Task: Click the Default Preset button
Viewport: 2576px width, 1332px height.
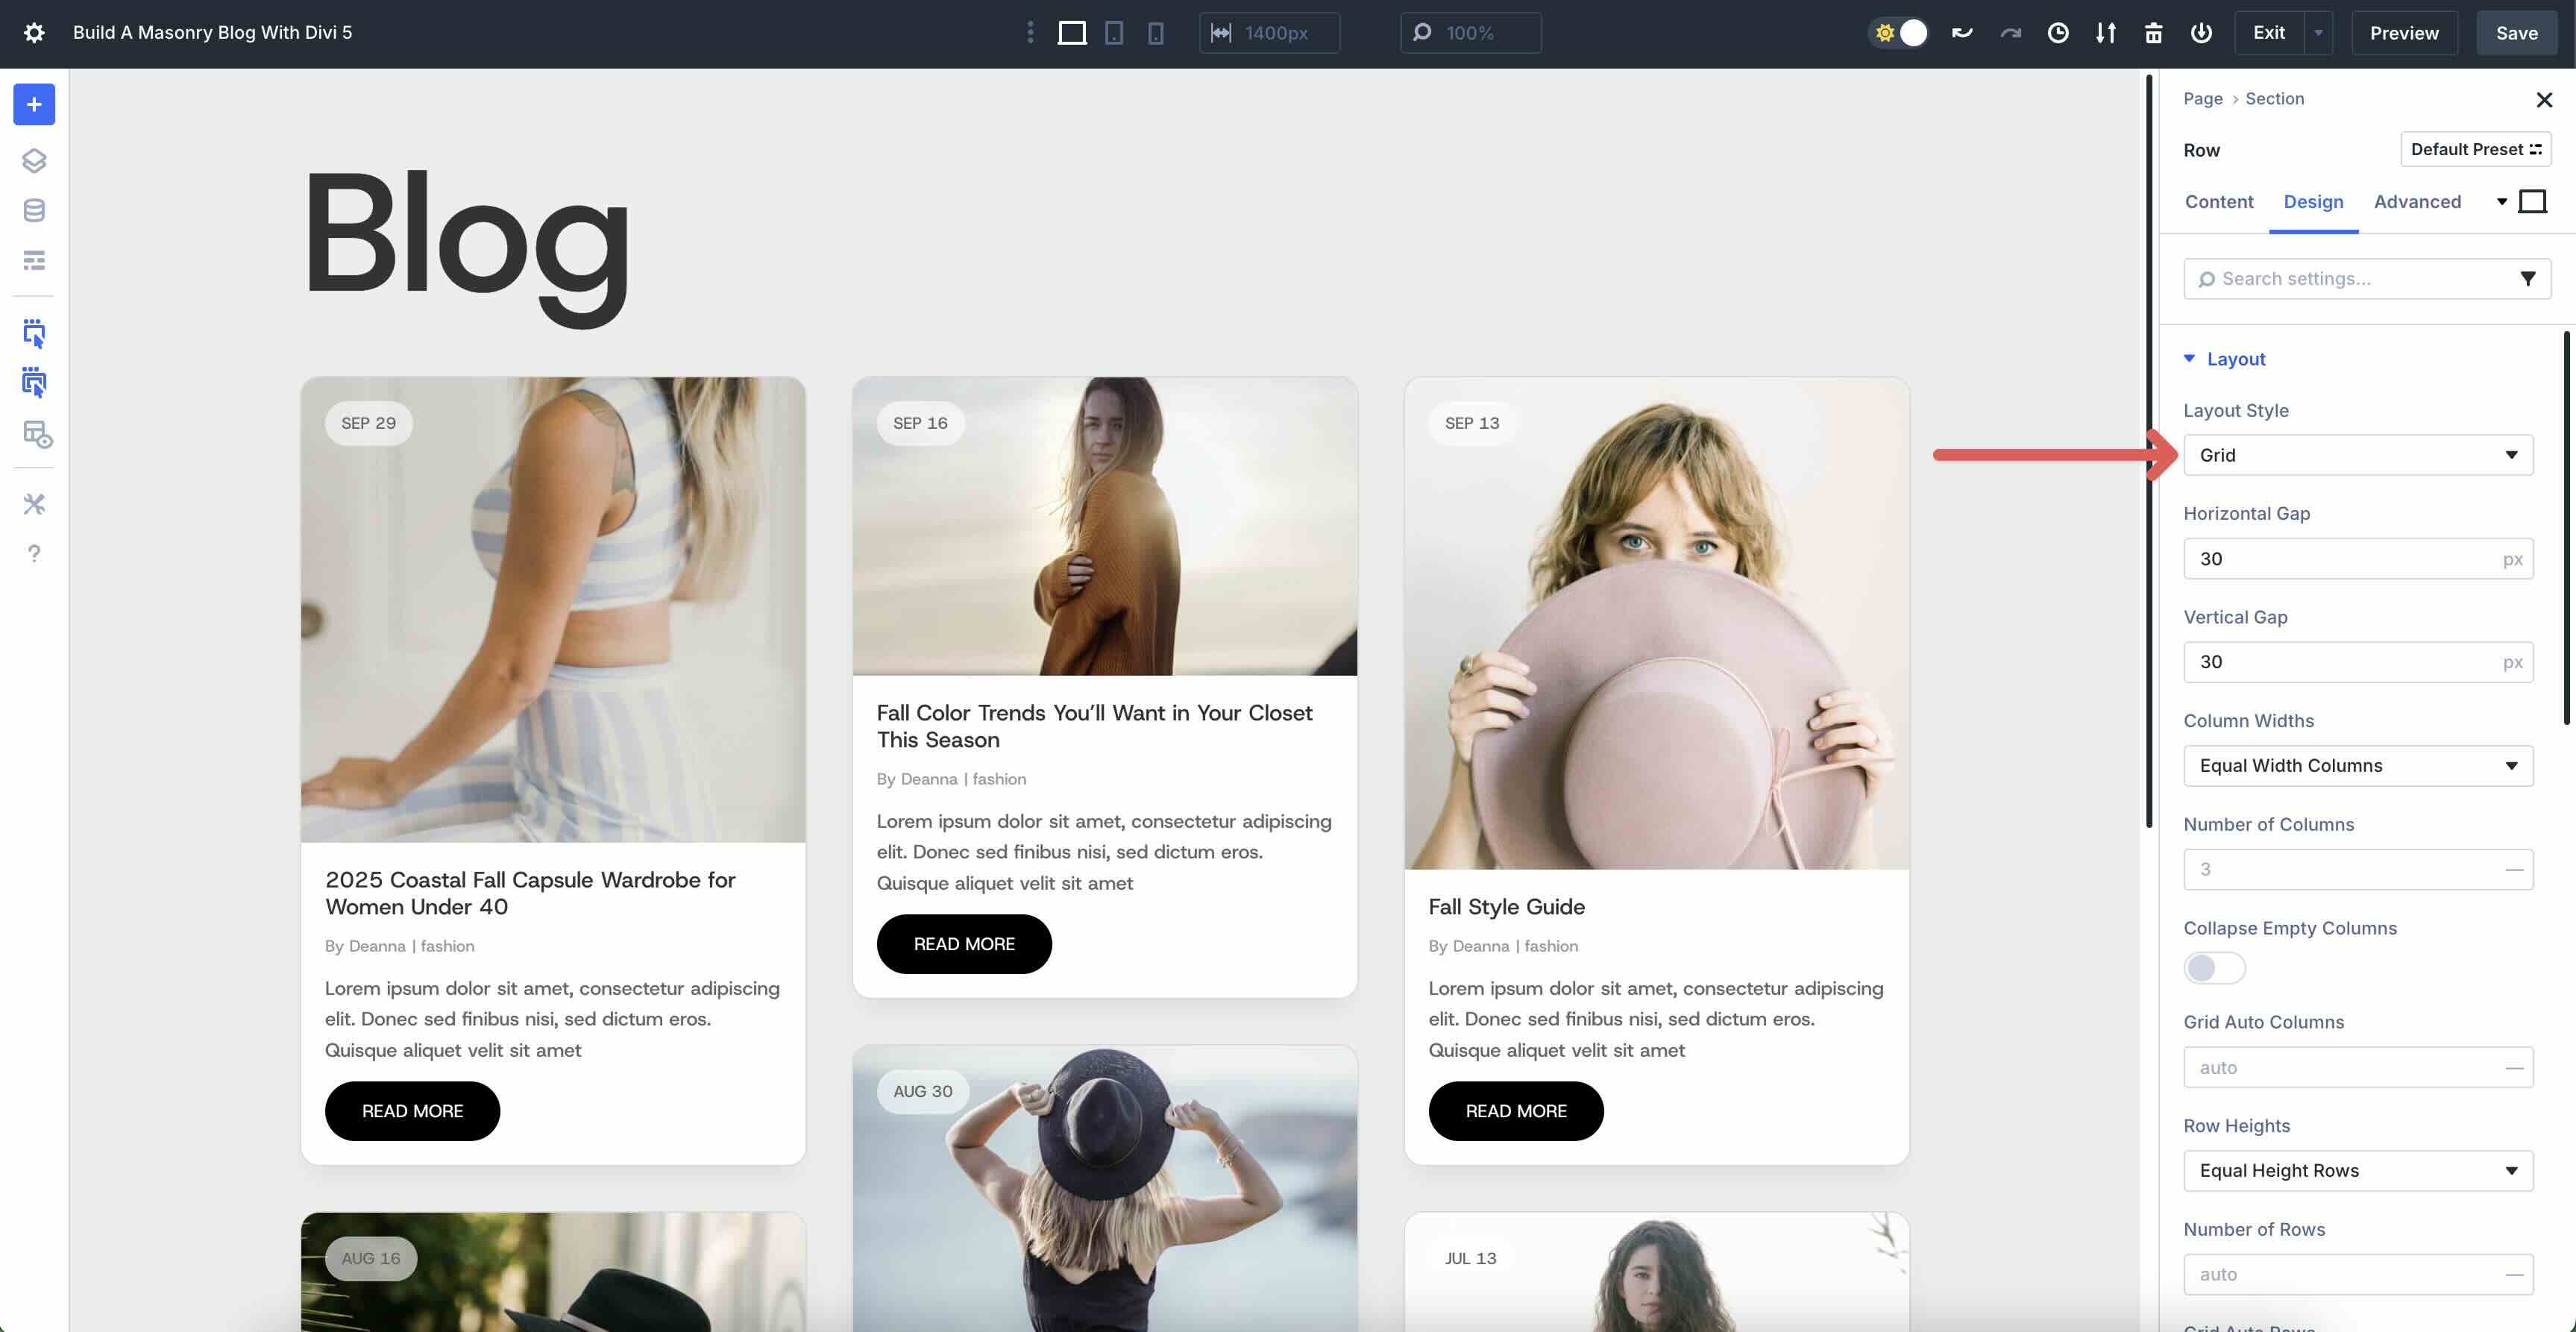Action: pyautogui.click(x=2475, y=149)
